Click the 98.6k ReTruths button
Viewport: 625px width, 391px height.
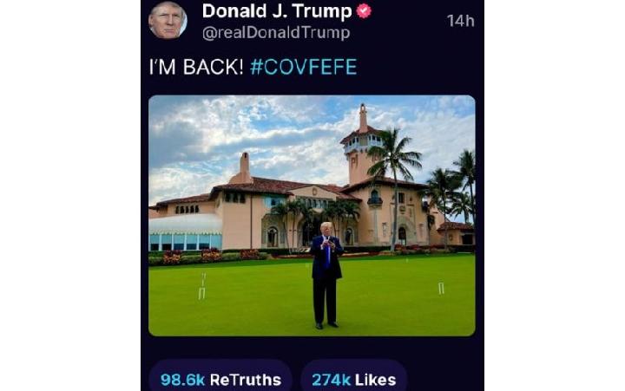coord(220,379)
